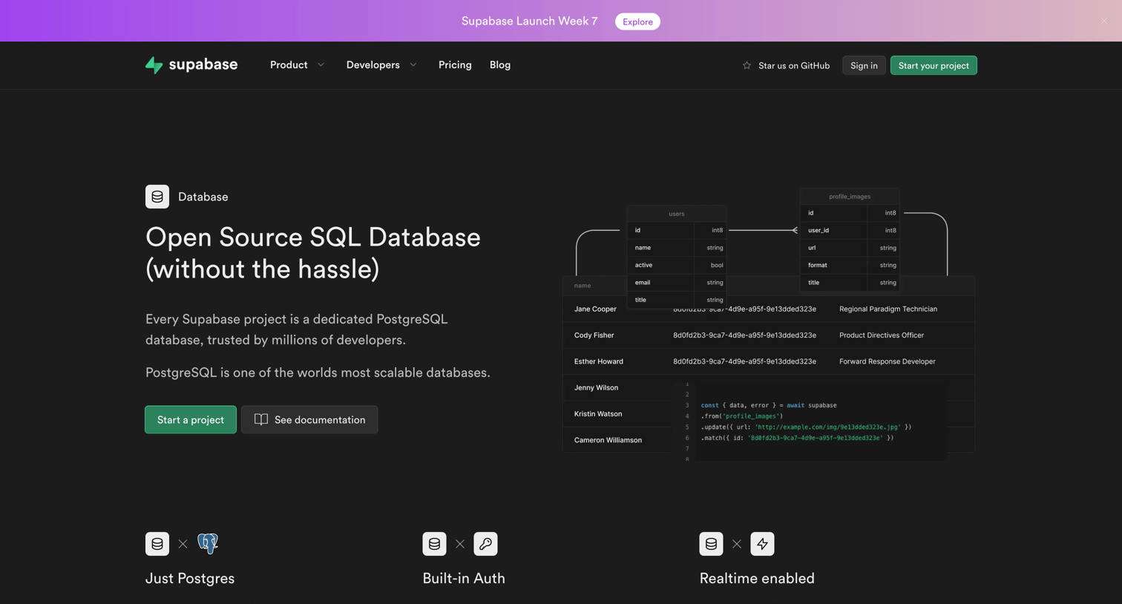This screenshot has width=1122, height=604.
Task: Dismiss the Launch Week banner
Action: (1104, 21)
